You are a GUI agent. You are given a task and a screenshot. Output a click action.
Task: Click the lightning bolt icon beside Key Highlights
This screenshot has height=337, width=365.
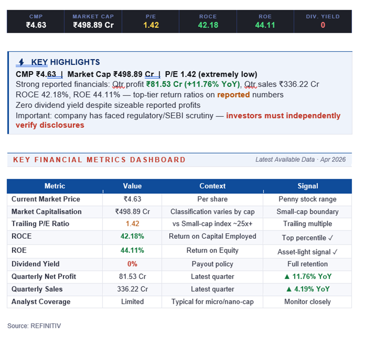click(22, 62)
